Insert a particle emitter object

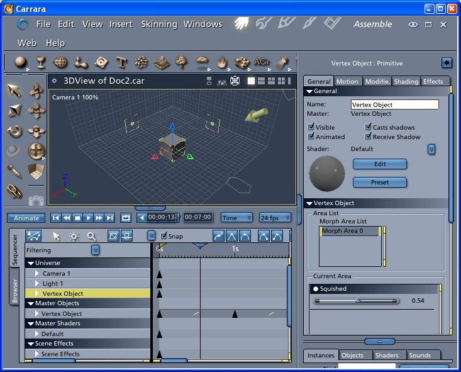(141, 62)
